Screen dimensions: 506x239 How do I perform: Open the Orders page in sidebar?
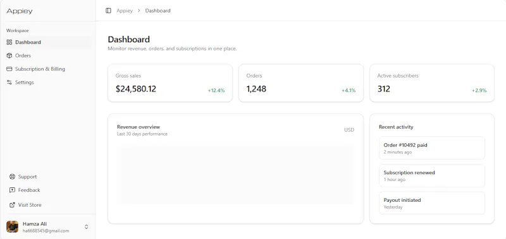coord(48,55)
